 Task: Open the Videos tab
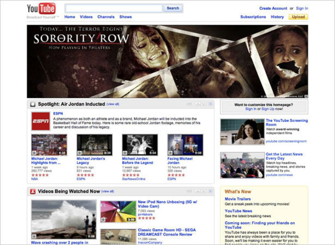(86, 17)
